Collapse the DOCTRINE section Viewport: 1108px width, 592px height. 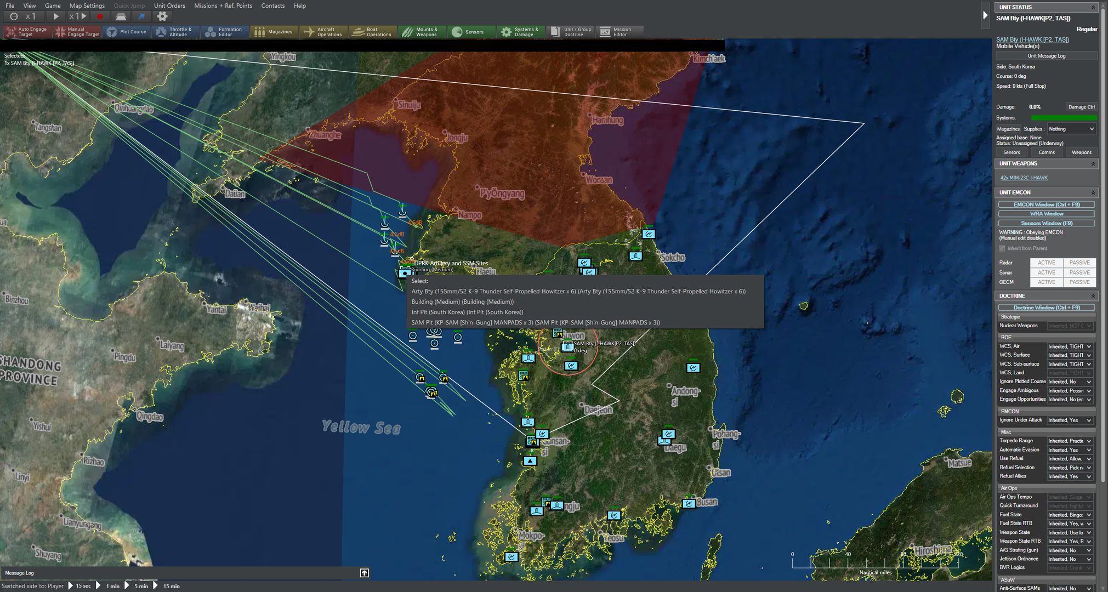point(1093,296)
